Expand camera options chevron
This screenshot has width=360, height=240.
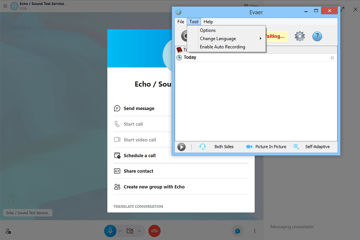[139, 231]
